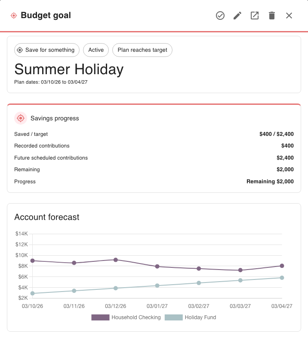308x339 pixels.
Task: Click the Plan reaches target chip
Action: pyautogui.click(x=142, y=50)
